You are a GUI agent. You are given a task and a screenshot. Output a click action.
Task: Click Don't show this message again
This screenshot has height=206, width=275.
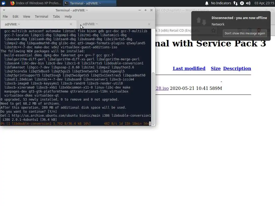[x=245, y=33]
